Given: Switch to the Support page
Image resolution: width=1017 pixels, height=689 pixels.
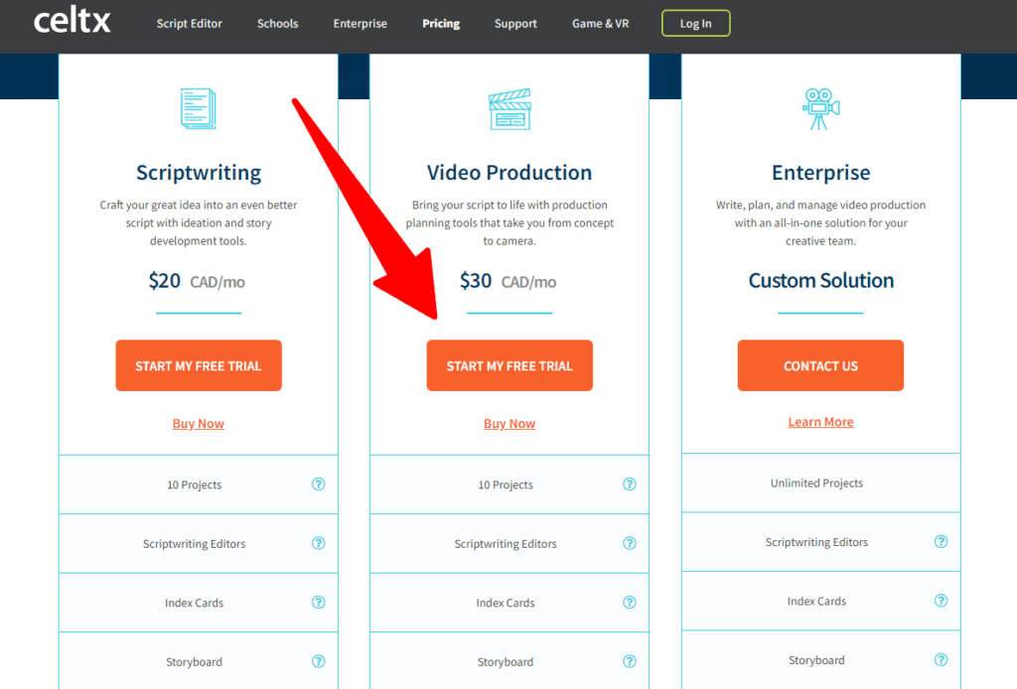Looking at the screenshot, I should point(515,23).
